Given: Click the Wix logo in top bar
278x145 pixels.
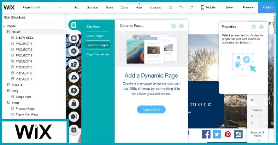Looking at the screenshot, I should tap(9, 7).
